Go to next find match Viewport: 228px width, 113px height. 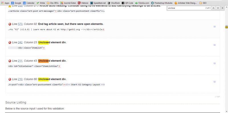(x=218, y=8)
